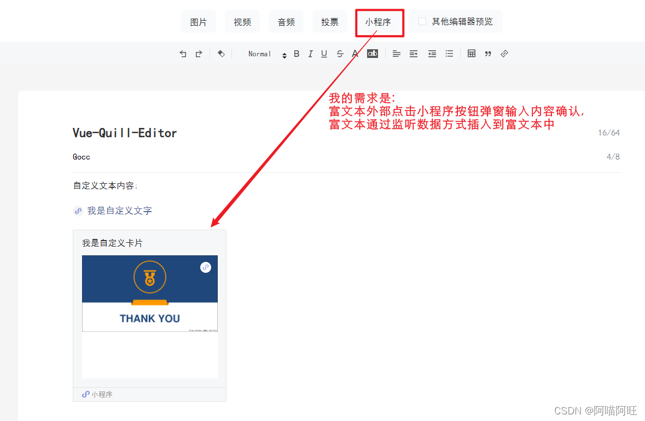This screenshot has height=421, width=645.
Task: Click the text alignment icon
Action: [397, 54]
